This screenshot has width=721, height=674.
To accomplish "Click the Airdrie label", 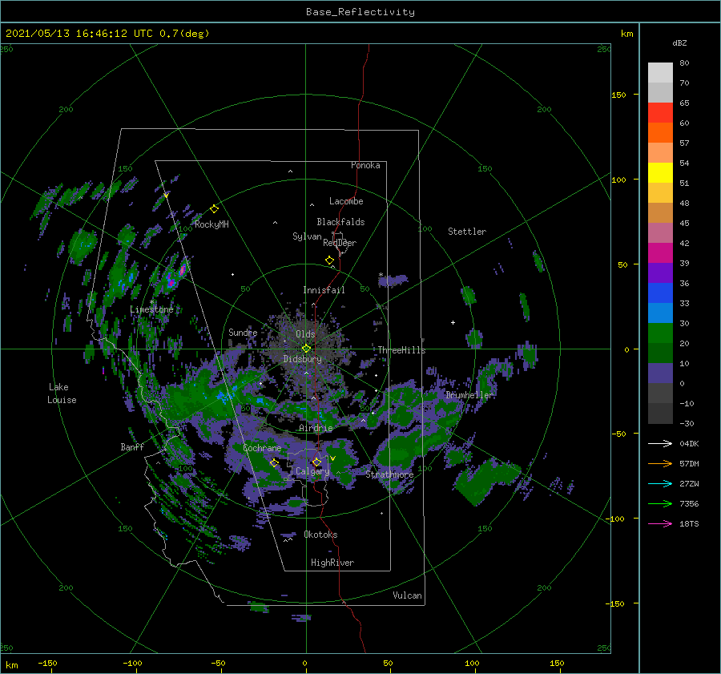I will (316, 428).
